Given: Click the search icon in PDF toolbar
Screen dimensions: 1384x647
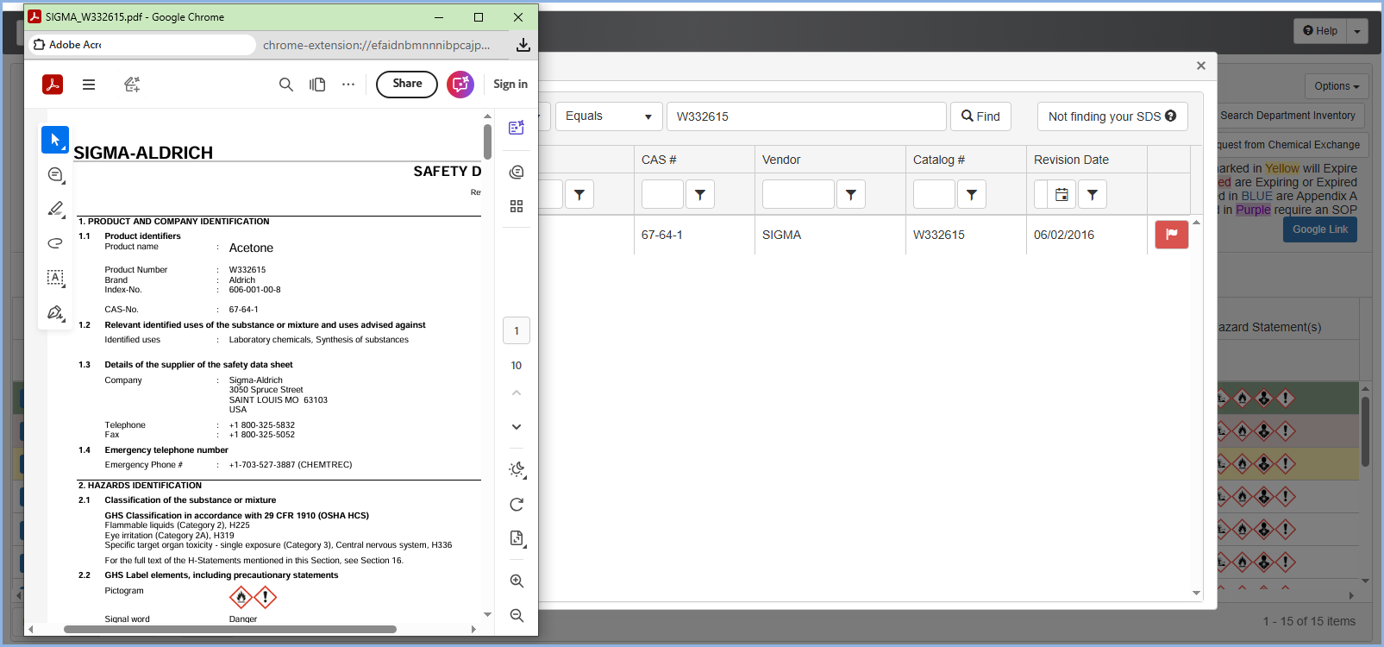Looking at the screenshot, I should click(286, 85).
